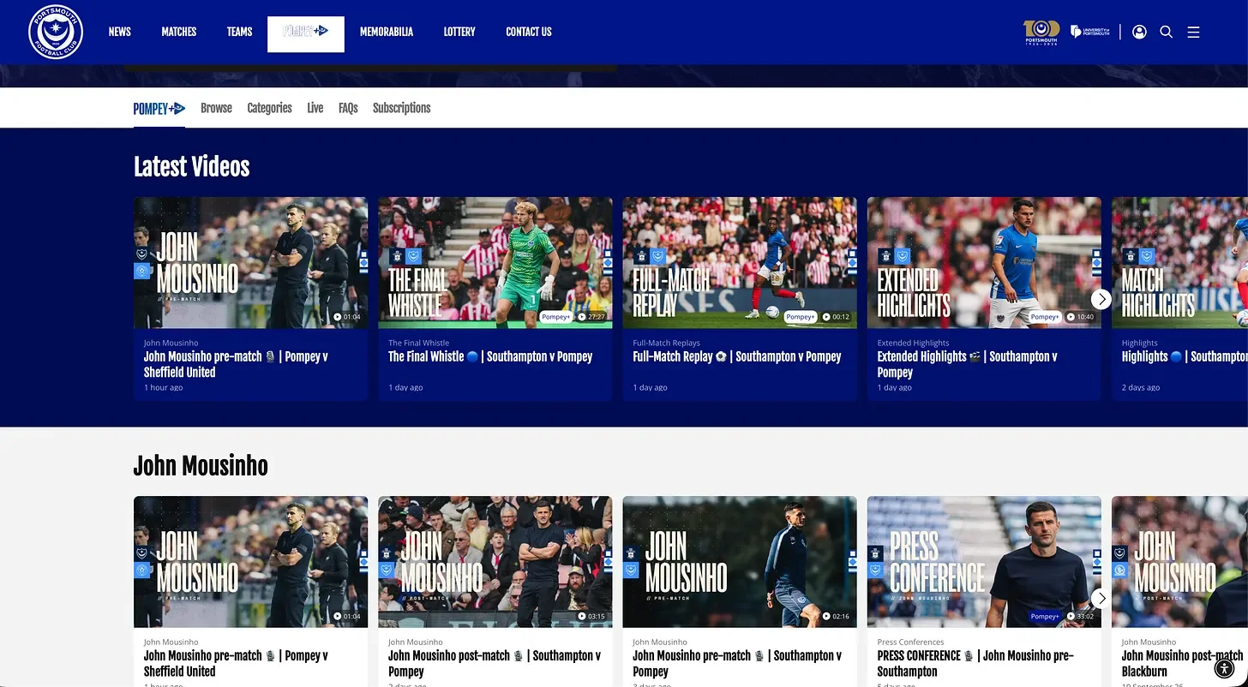Image resolution: width=1248 pixels, height=687 pixels.
Task: Play Full-Match Replay video thumbnail
Action: [740, 263]
